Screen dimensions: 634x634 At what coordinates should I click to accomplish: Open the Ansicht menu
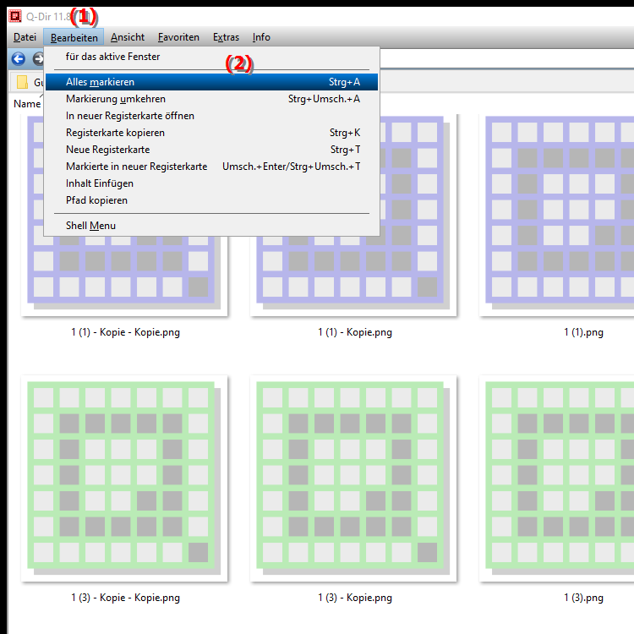128,37
